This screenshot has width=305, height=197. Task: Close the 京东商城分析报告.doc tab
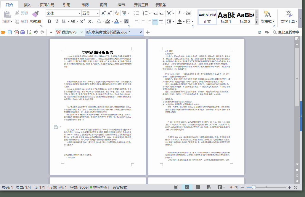pos(141,32)
